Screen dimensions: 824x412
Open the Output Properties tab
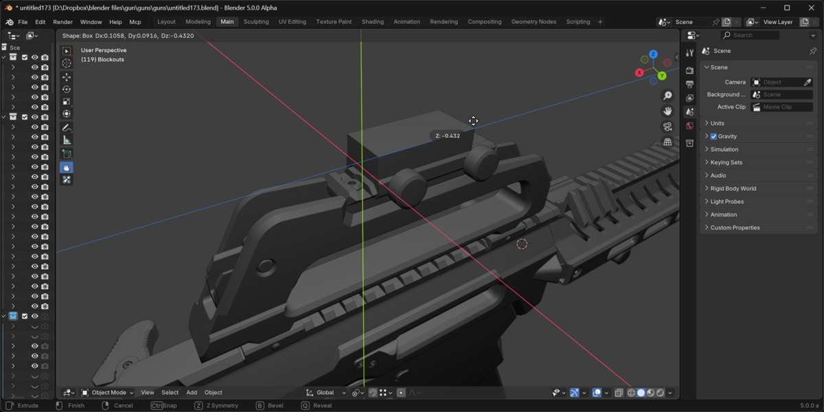[x=689, y=84]
